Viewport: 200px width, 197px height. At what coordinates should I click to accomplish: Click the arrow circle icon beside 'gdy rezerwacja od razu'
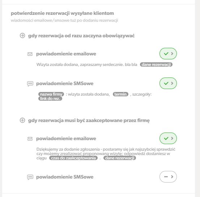[x=22, y=35]
